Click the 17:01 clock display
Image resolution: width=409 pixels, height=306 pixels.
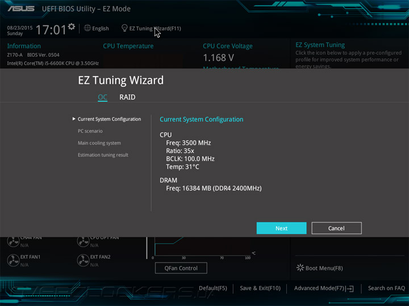coord(51,29)
